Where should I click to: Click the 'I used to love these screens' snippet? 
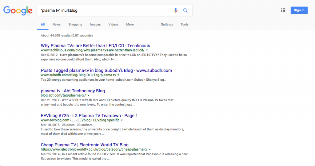[x=113, y=132]
